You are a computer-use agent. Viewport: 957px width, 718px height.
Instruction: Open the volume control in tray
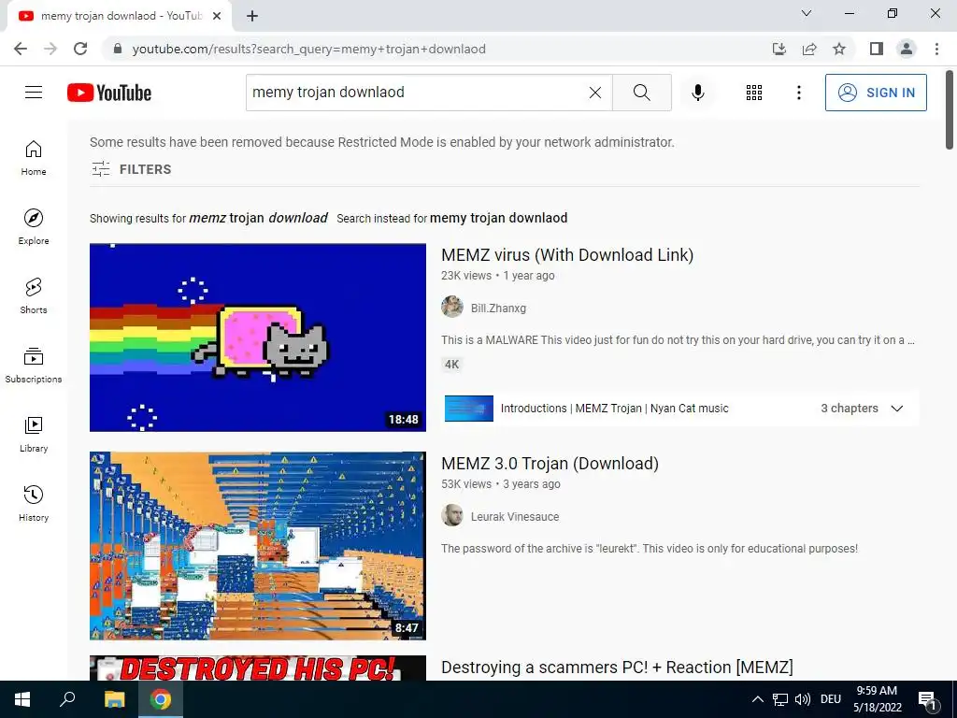tap(803, 699)
